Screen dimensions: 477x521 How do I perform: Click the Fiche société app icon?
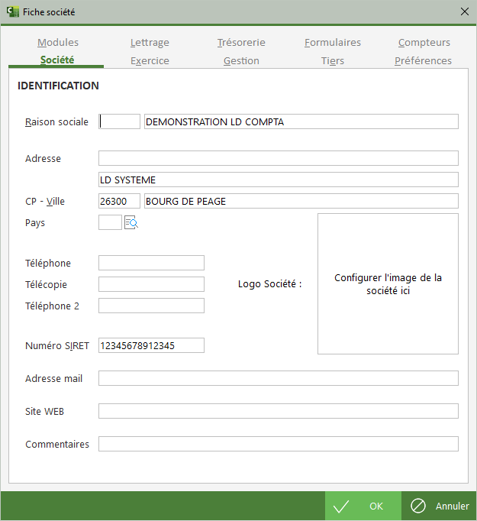pos(13,12)
